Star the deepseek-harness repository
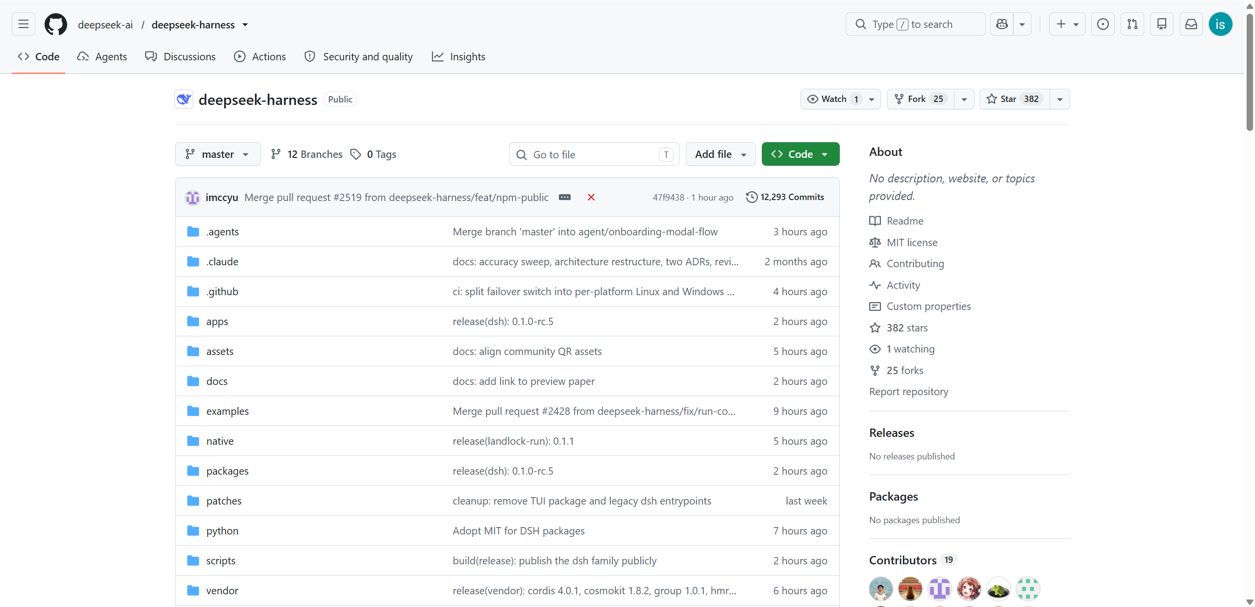The height and width of the screenshot is (607, 1255). pyautogui.click(x=1015, y=99)
